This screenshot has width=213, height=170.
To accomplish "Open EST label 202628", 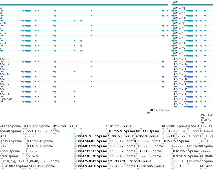I will 31,136.
